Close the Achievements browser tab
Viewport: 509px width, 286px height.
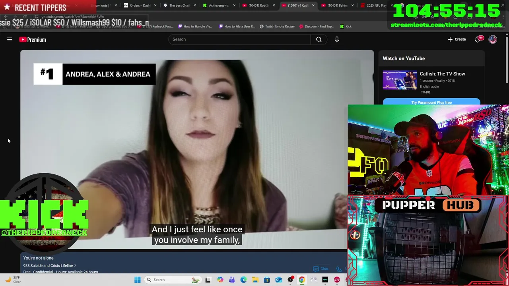[x=234, y=6]
